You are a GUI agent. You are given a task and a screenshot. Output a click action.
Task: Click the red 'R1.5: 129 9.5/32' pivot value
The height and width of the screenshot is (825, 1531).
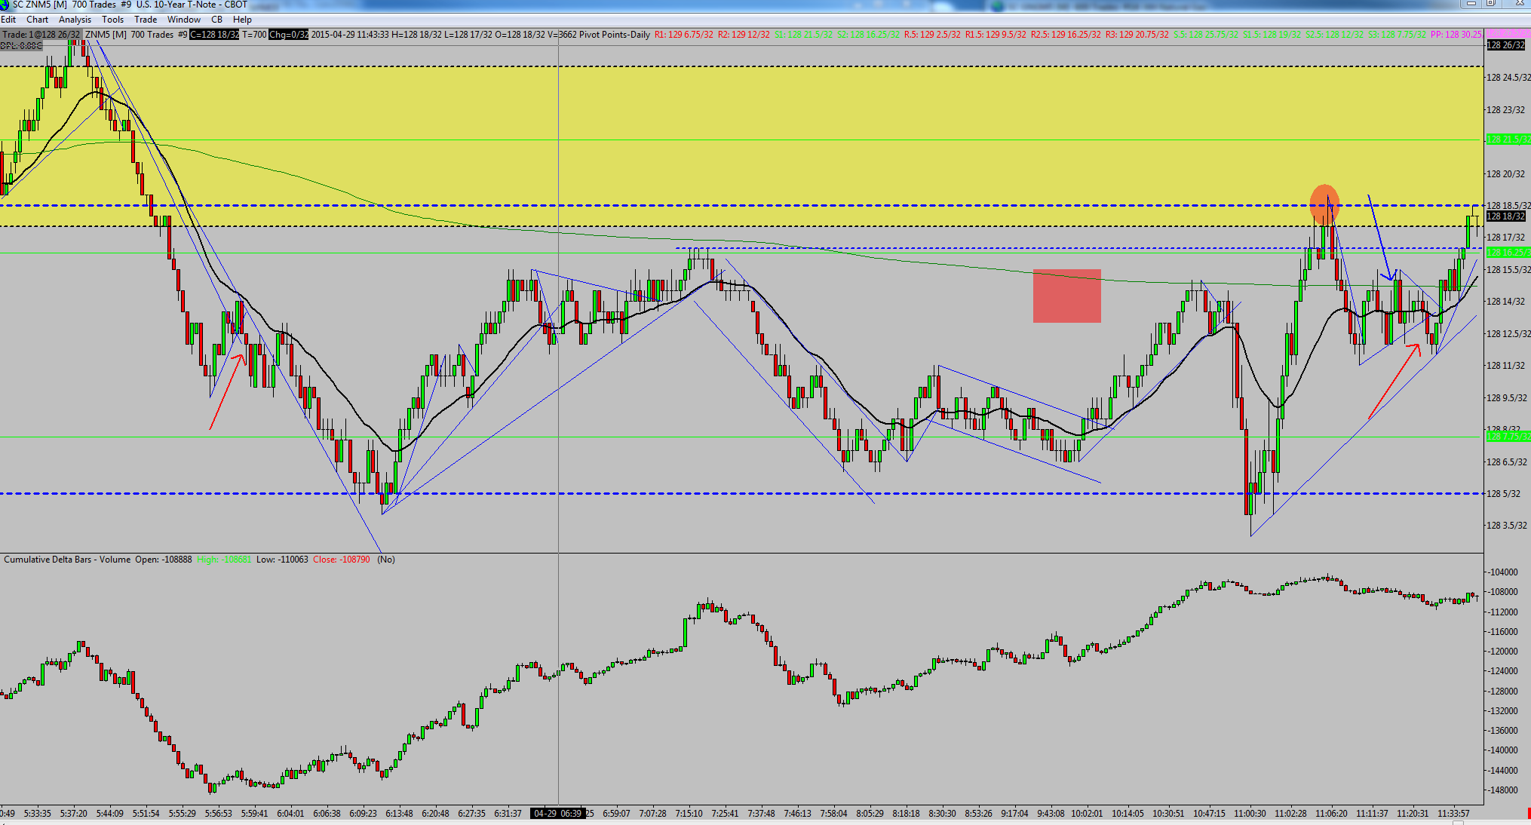996,35
